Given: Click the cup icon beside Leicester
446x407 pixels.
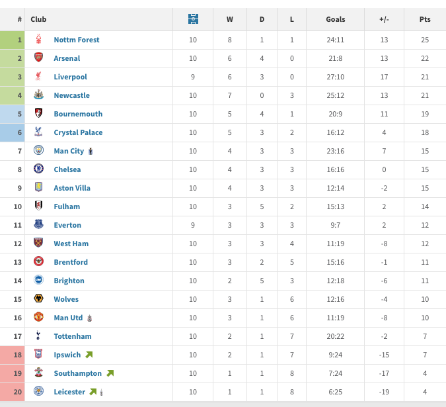Looking at the screenshot, I should (102, 392).
